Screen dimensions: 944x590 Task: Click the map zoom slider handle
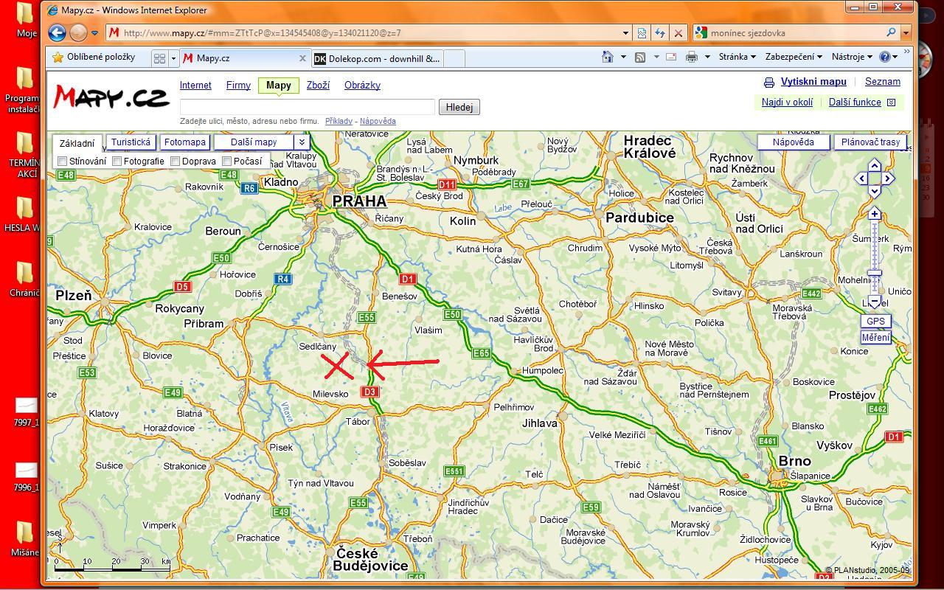(875, 274)
